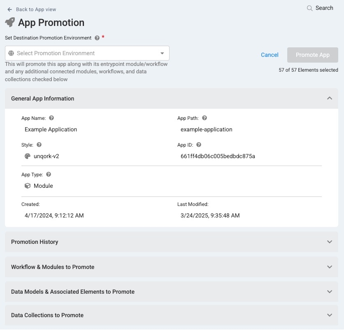The height and width of the screenshot is (332, 344).
Task: Expand Data Models & Associated Elements section
Action: point(329,292)
